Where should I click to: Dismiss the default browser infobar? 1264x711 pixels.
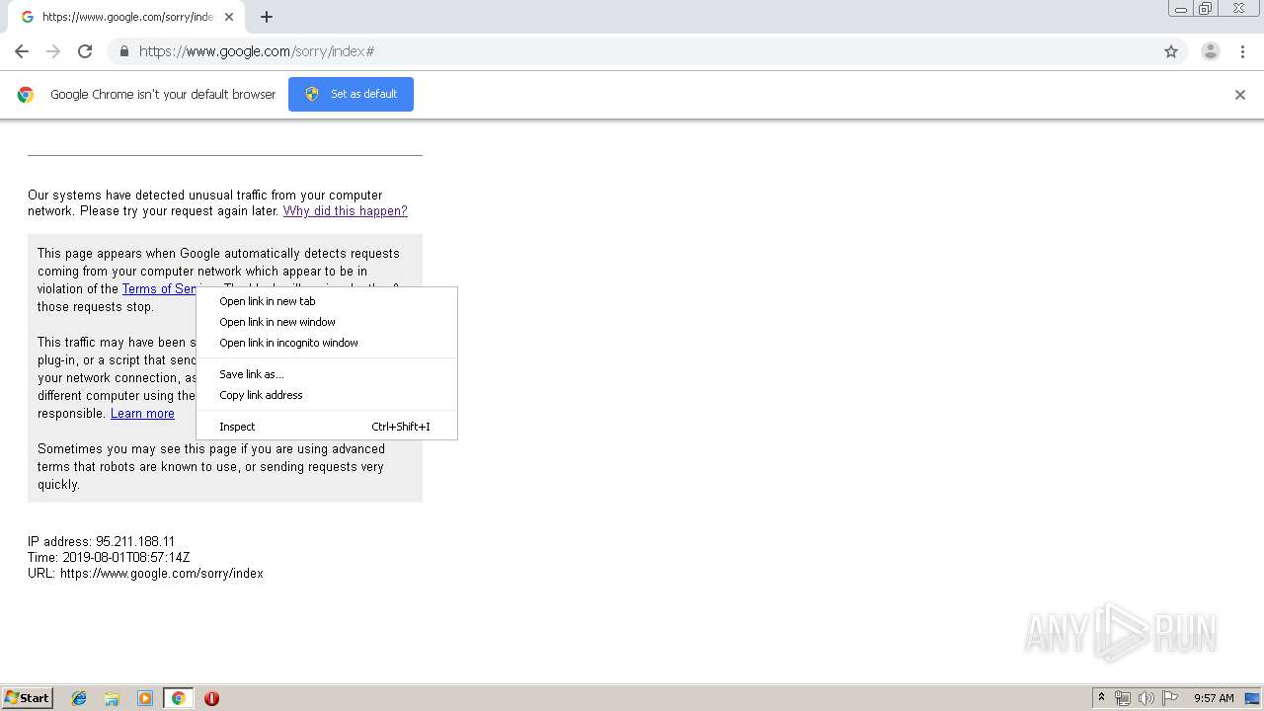(x=1240, y=95)
